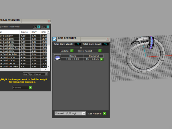The width and height of the screenshot is (172, 129).
Task: Click the Set Material button label
Action: tap(95, 114)
